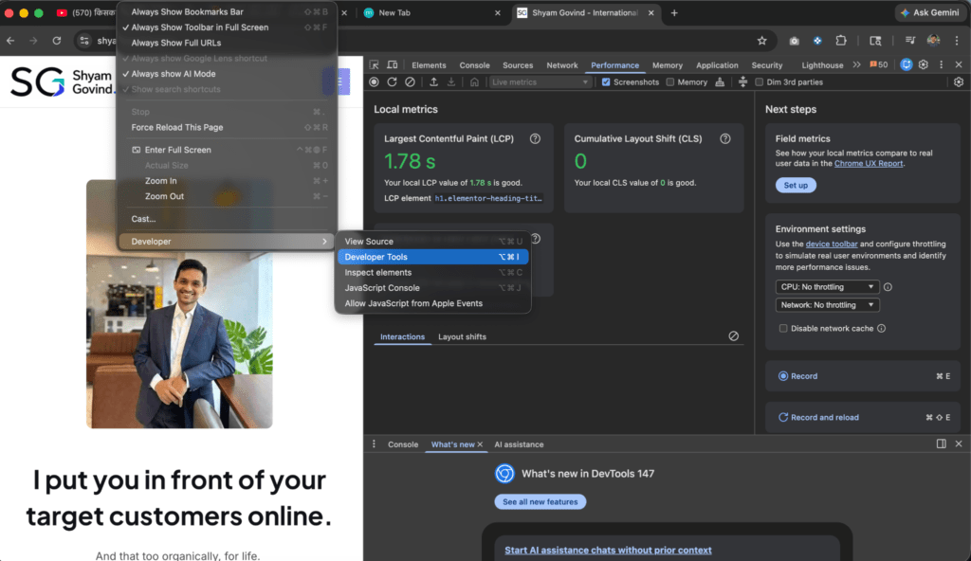Open the Live metrics dropdown
Screen dimensions: 971x561
pos(540,81)
